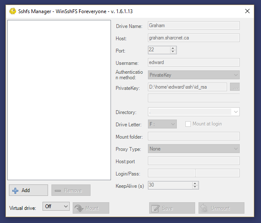Click the Save button with disk icon
Image resolution: width=261 pixels, height=223 pixels.
172,208
